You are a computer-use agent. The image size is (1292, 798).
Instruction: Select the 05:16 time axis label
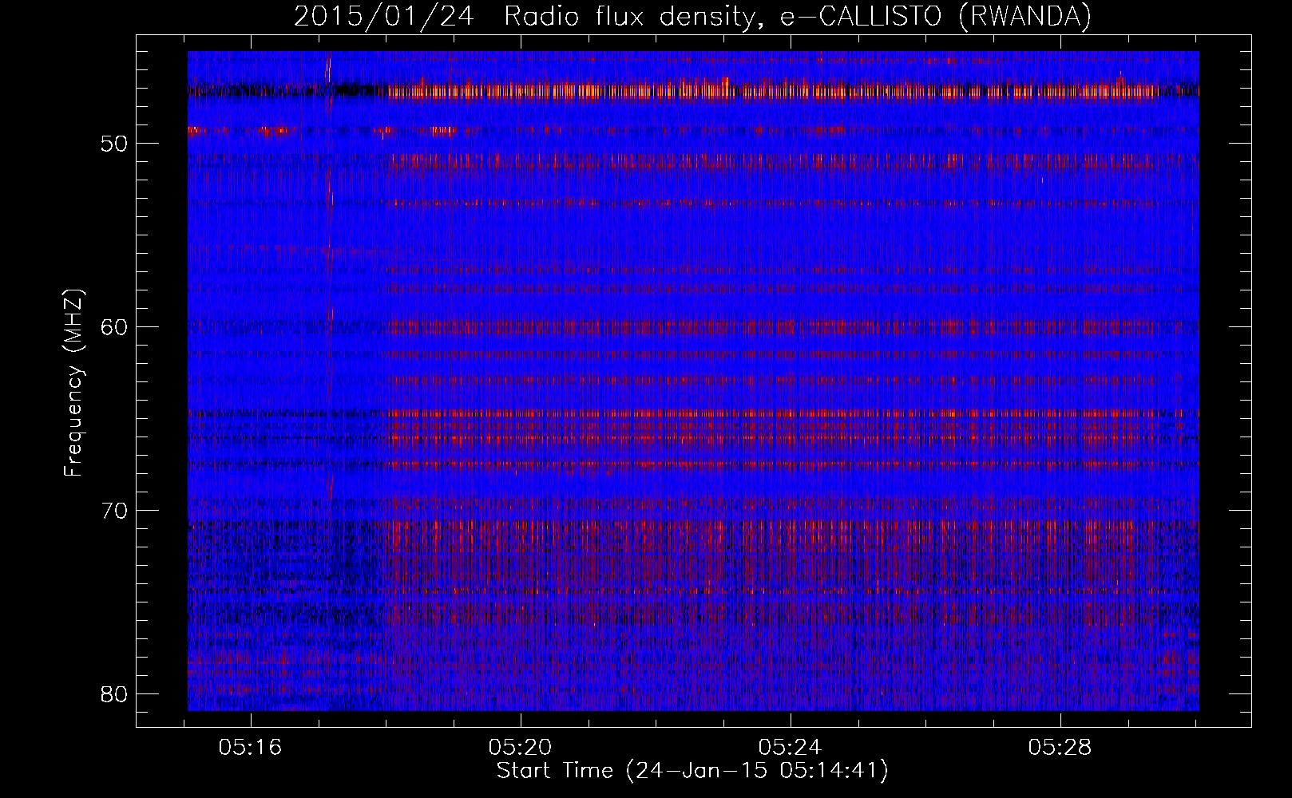point(251,748)
